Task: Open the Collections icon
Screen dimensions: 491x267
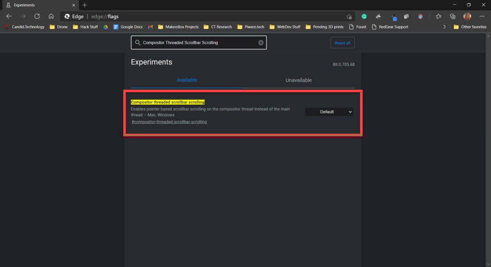Action: (x=453, y=16)
